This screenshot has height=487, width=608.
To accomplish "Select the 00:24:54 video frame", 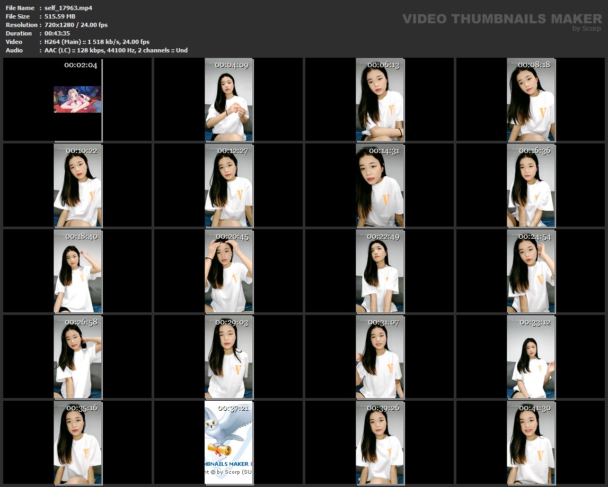I will (531, 271).
